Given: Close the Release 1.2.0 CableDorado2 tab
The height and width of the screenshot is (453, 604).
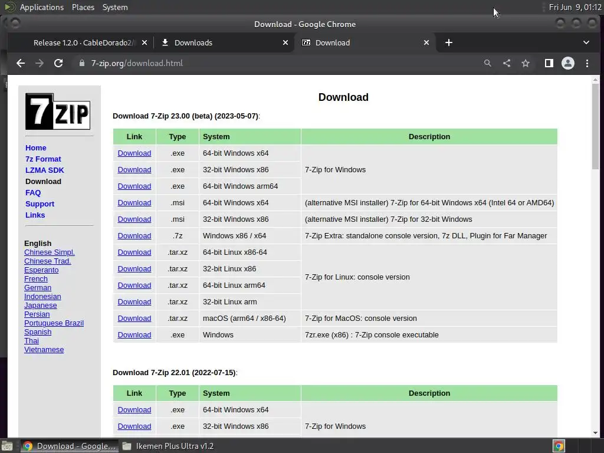Looking at the screenshot, I should coord(145,42).
